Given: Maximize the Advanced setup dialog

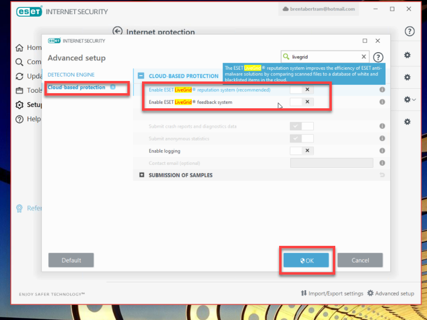Looking at the screenshot, I should [x=365, y=41].
